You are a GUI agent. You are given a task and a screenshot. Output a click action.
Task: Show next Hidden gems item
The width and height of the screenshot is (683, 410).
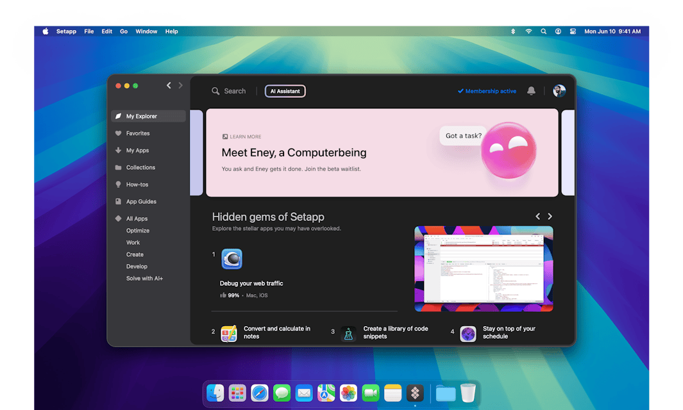[x=550, y=217]
